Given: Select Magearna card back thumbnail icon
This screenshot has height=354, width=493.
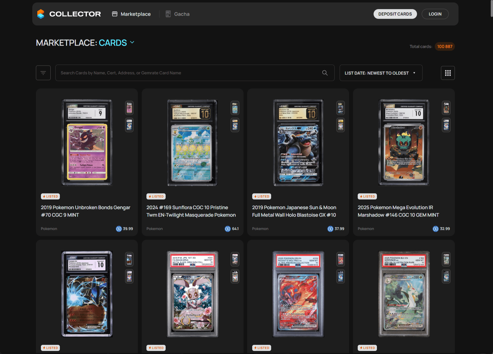Looking at the screenshot, I should tap(235, 276).
